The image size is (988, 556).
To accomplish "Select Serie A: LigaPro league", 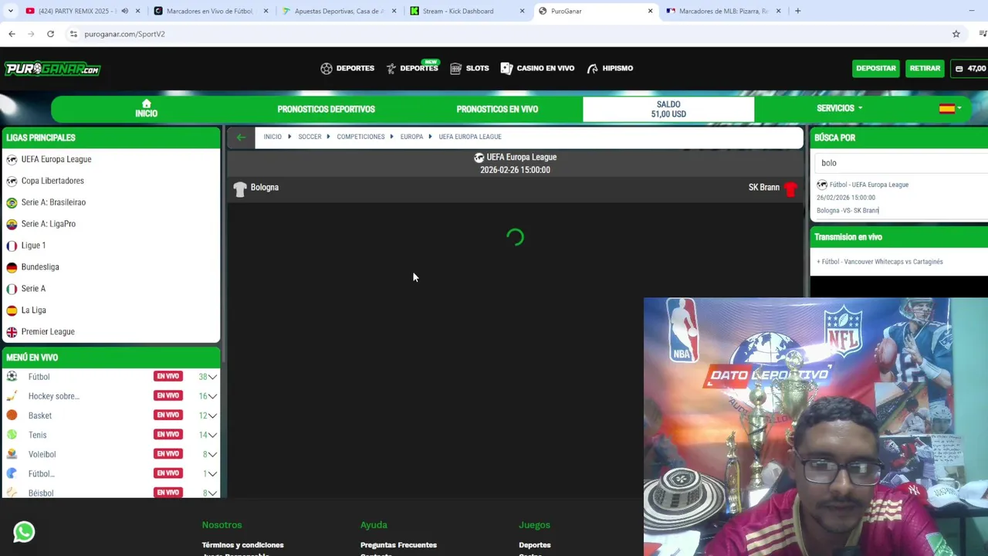I will tap(49, 224).
